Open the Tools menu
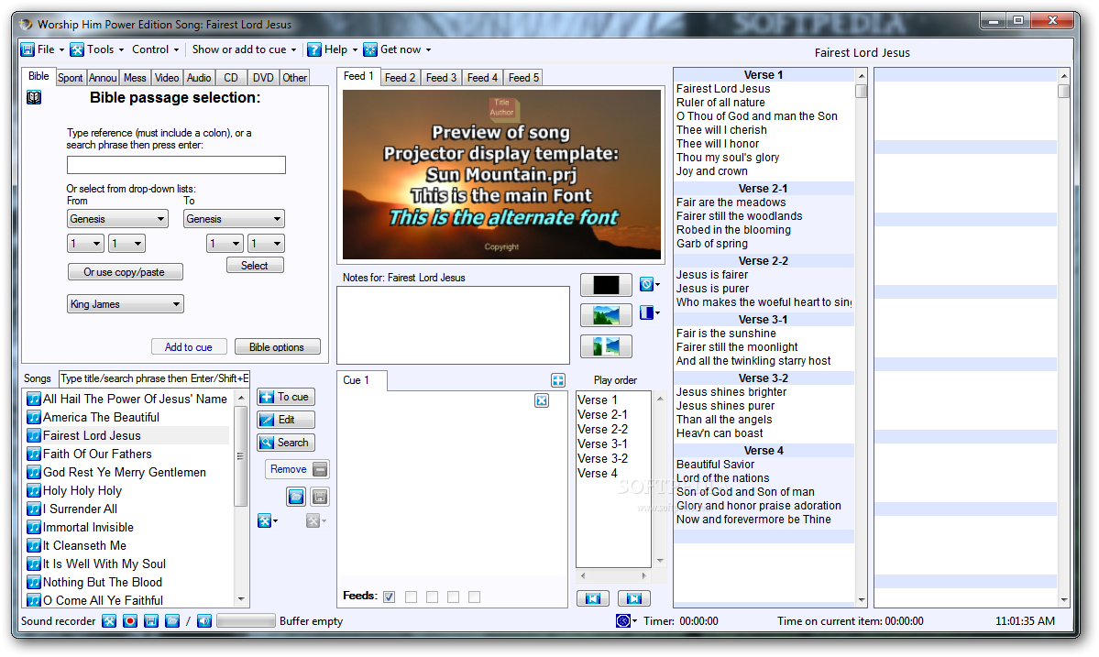This screenshot has height=657, width=1099. pos(97,49)
